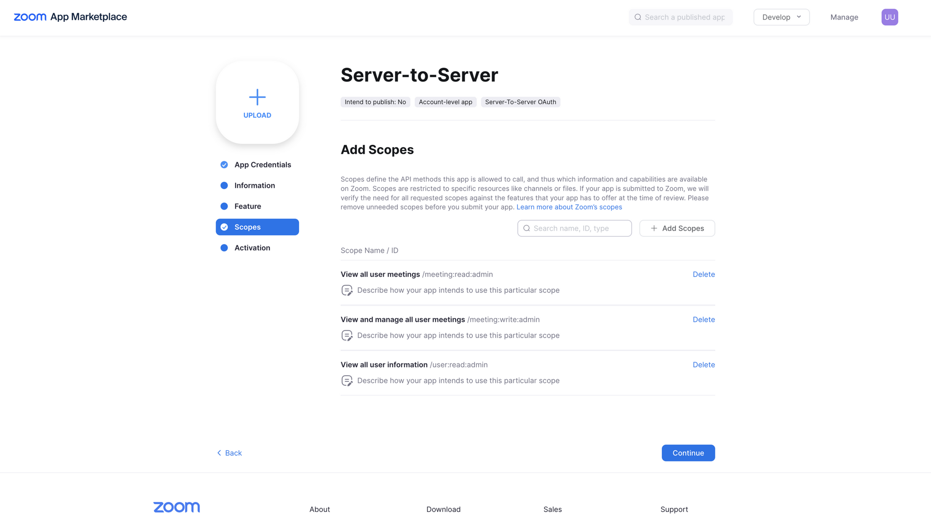Viewport: 931px width, 521px height.
Task: Click the App Credentials checkmark icon
Action: (224, 165)
